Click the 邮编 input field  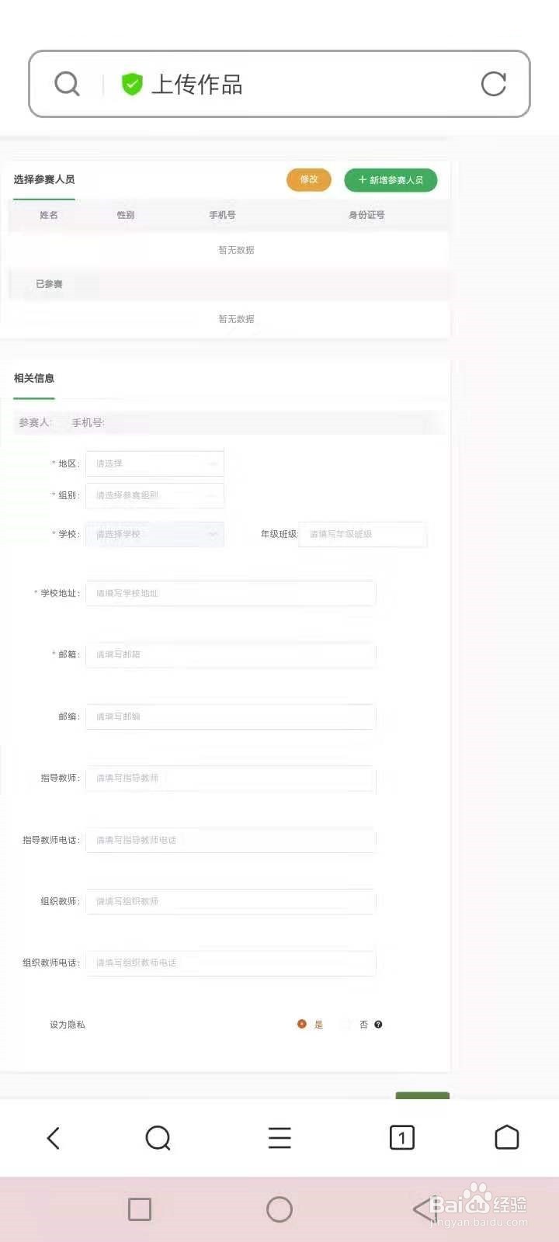click(231, 716)
